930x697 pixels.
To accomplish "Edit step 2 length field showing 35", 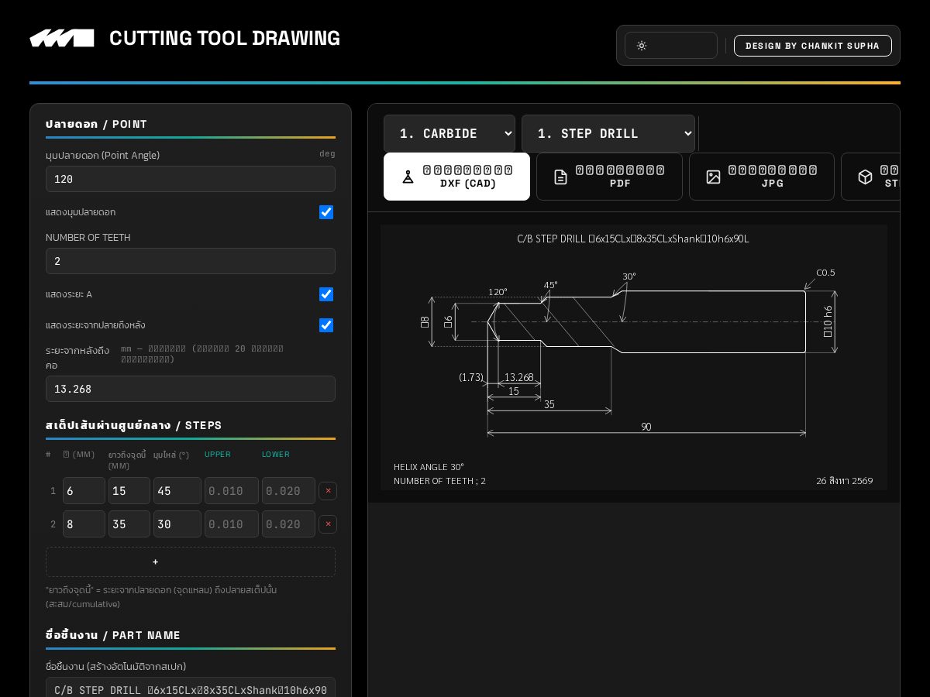I will point(129,524).
